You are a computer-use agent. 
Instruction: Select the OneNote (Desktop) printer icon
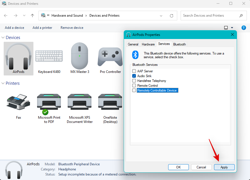click(110, 102)
